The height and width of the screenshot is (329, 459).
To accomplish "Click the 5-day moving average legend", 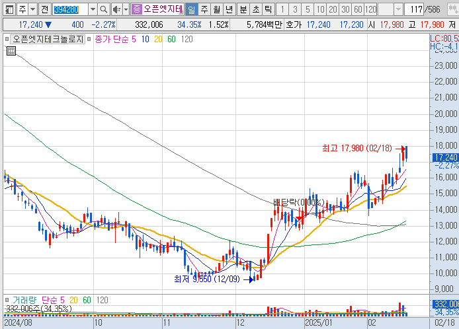I will [x=134, y=39].
